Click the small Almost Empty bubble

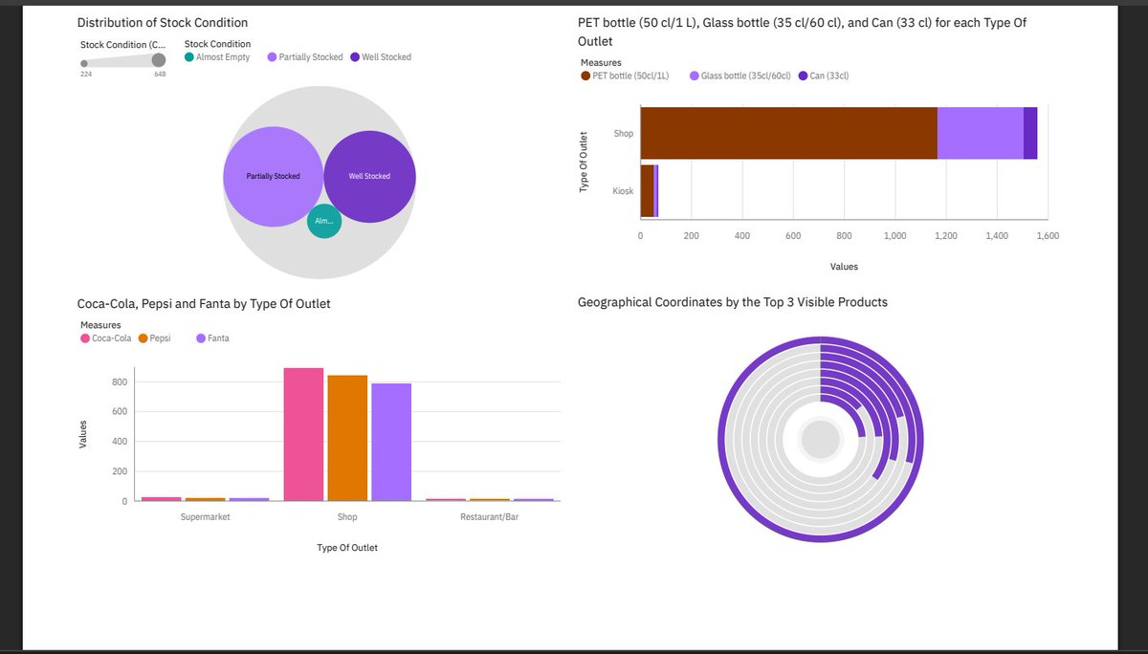pos(324,221)
